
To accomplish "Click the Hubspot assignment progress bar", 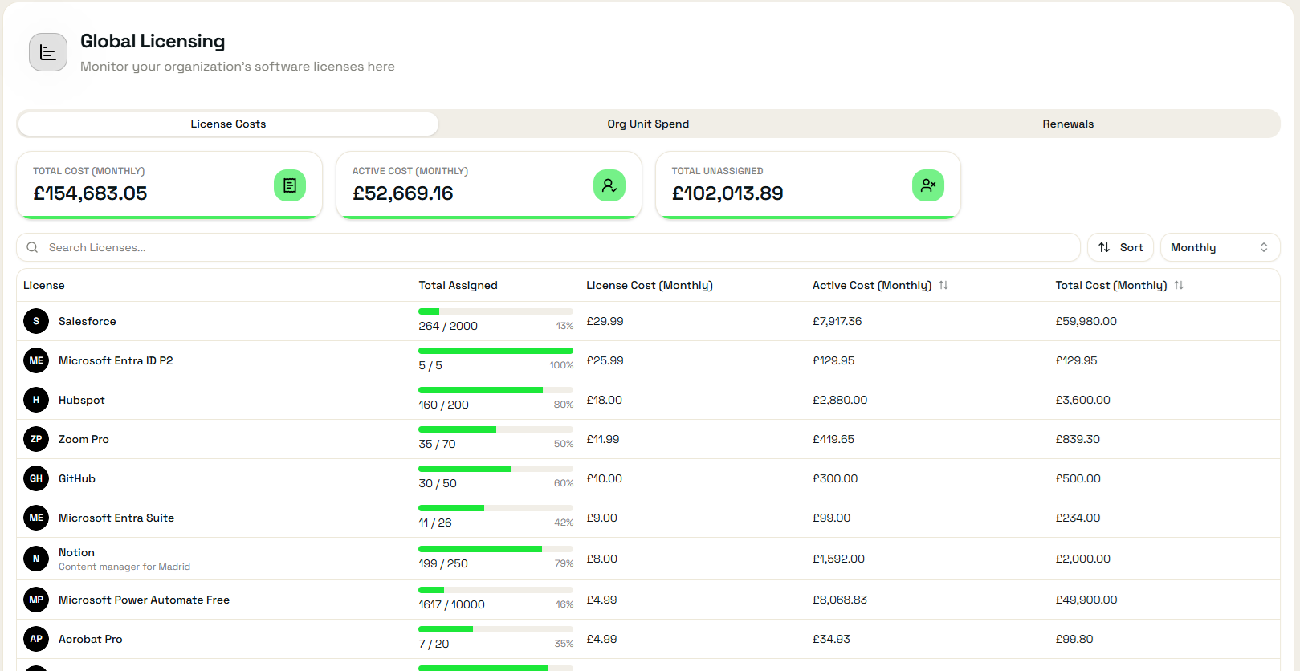I will point(495,390).
